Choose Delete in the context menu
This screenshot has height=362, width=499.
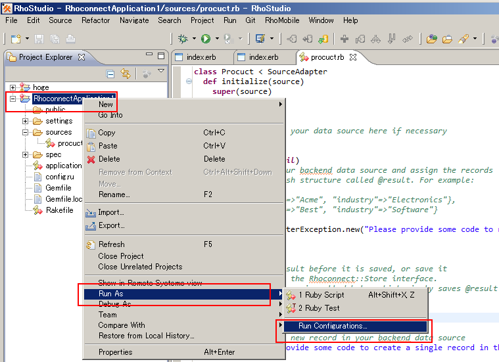point(185,159)
